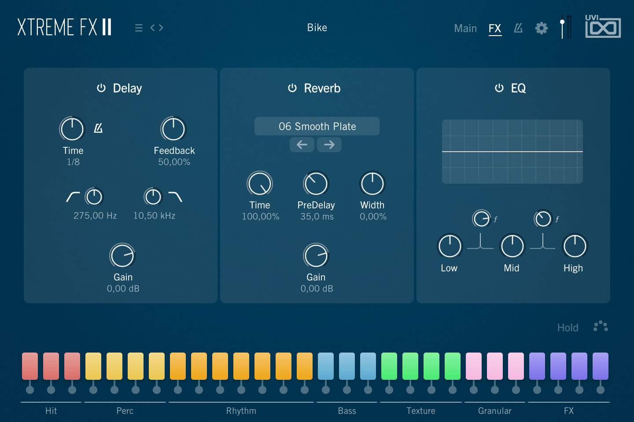The image size is (634, 422).
Task: Click Delay high-pass filter shape icon
Action: [x=73, y=196]
